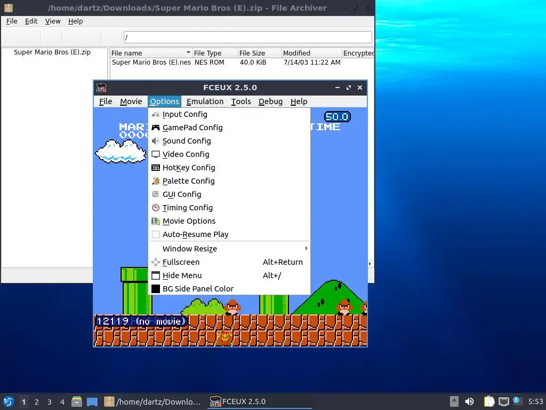Screen dimensions: 546x410
Task: Sort by Modified column header
Action: (x=311, y=53)
